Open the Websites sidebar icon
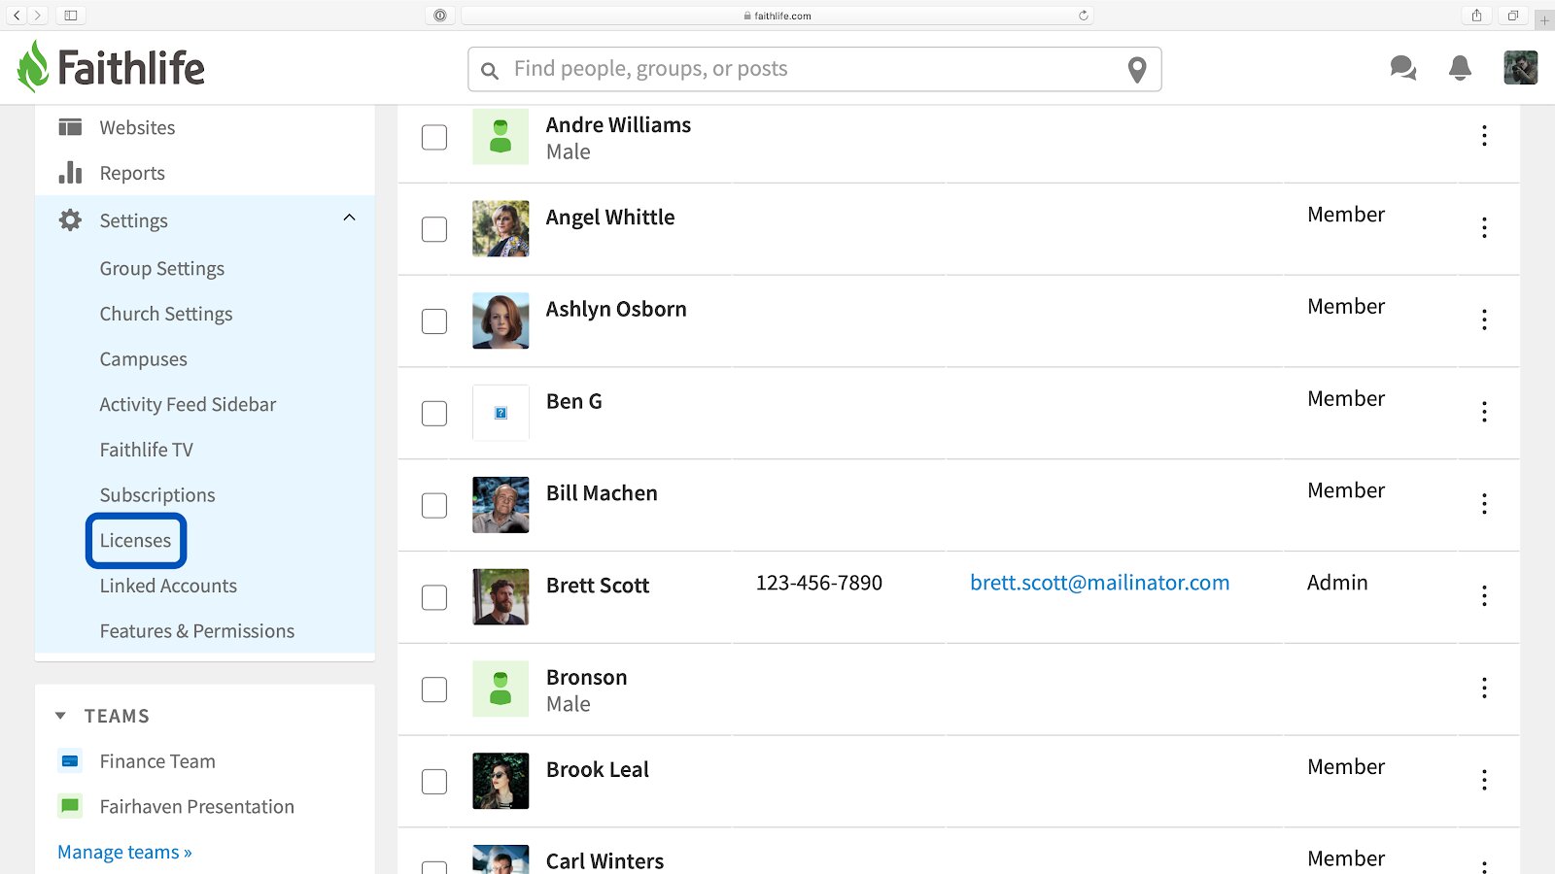Viewport: 1555px width, 874px height. click(x=70, y=127)
